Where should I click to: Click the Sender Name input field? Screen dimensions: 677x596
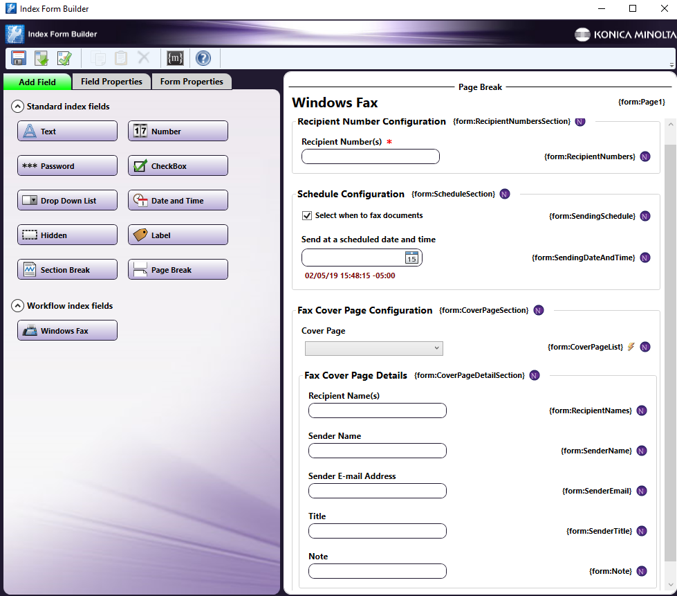[x=378, y=451]
